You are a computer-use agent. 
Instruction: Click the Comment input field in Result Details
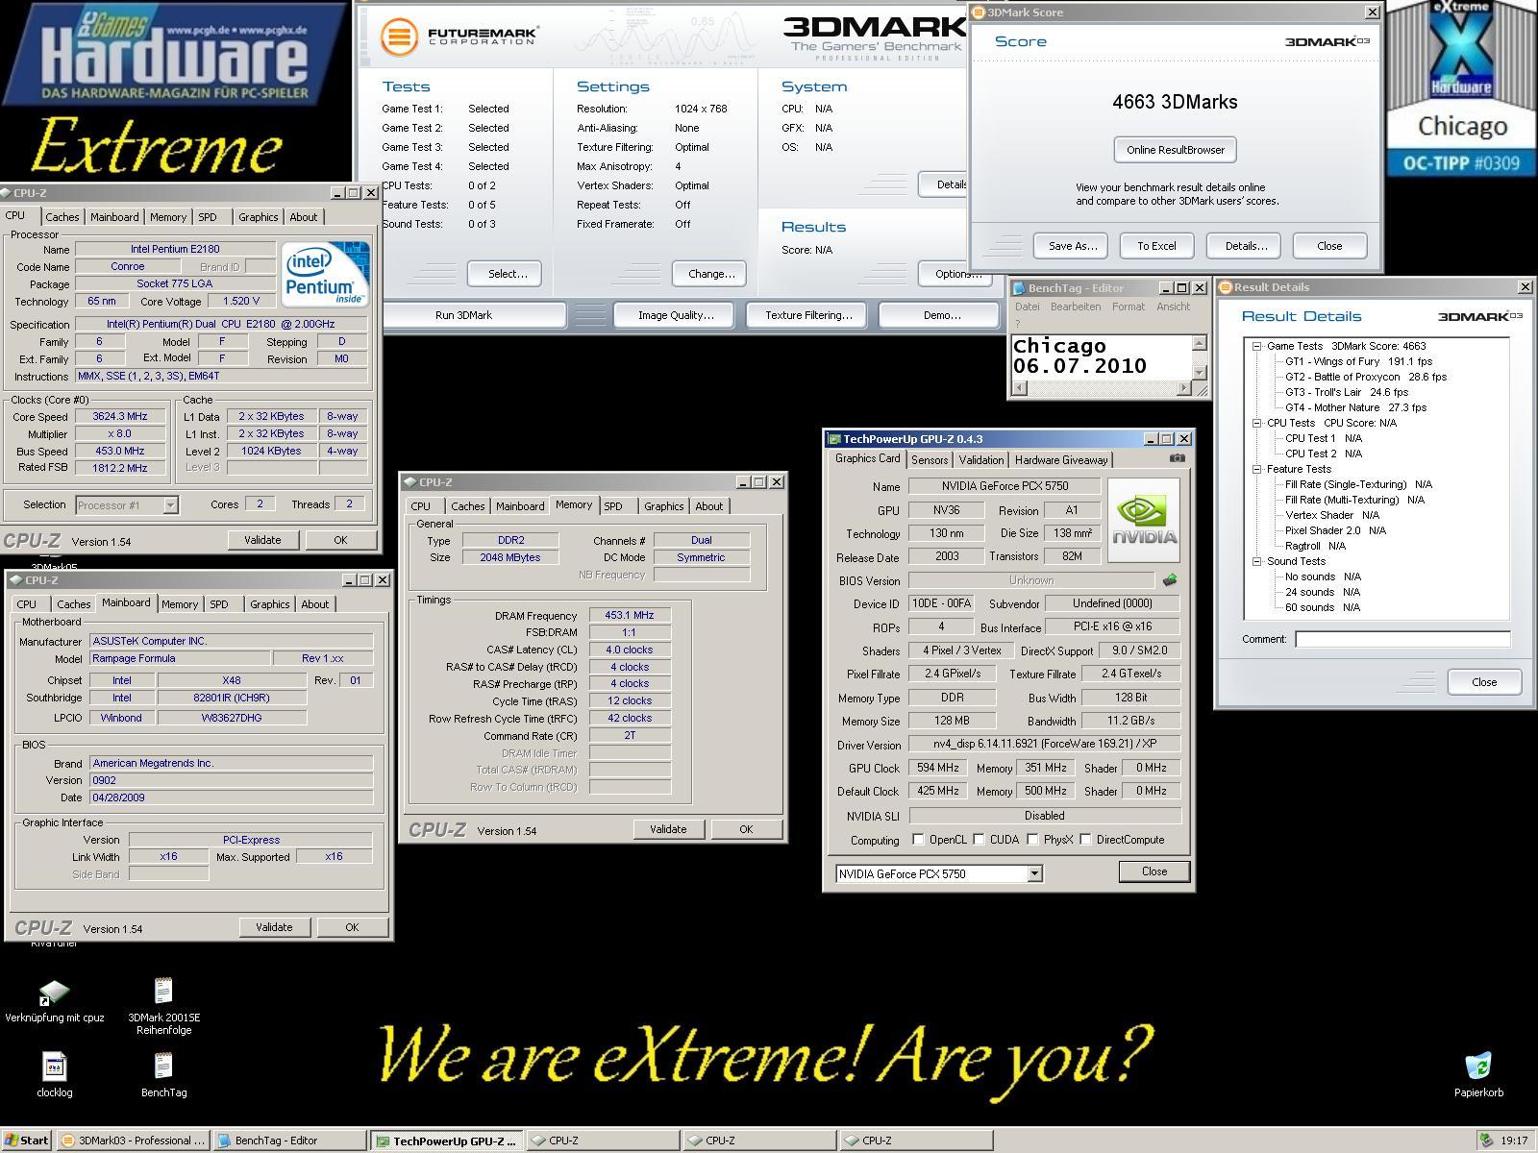pos(1402,639)
